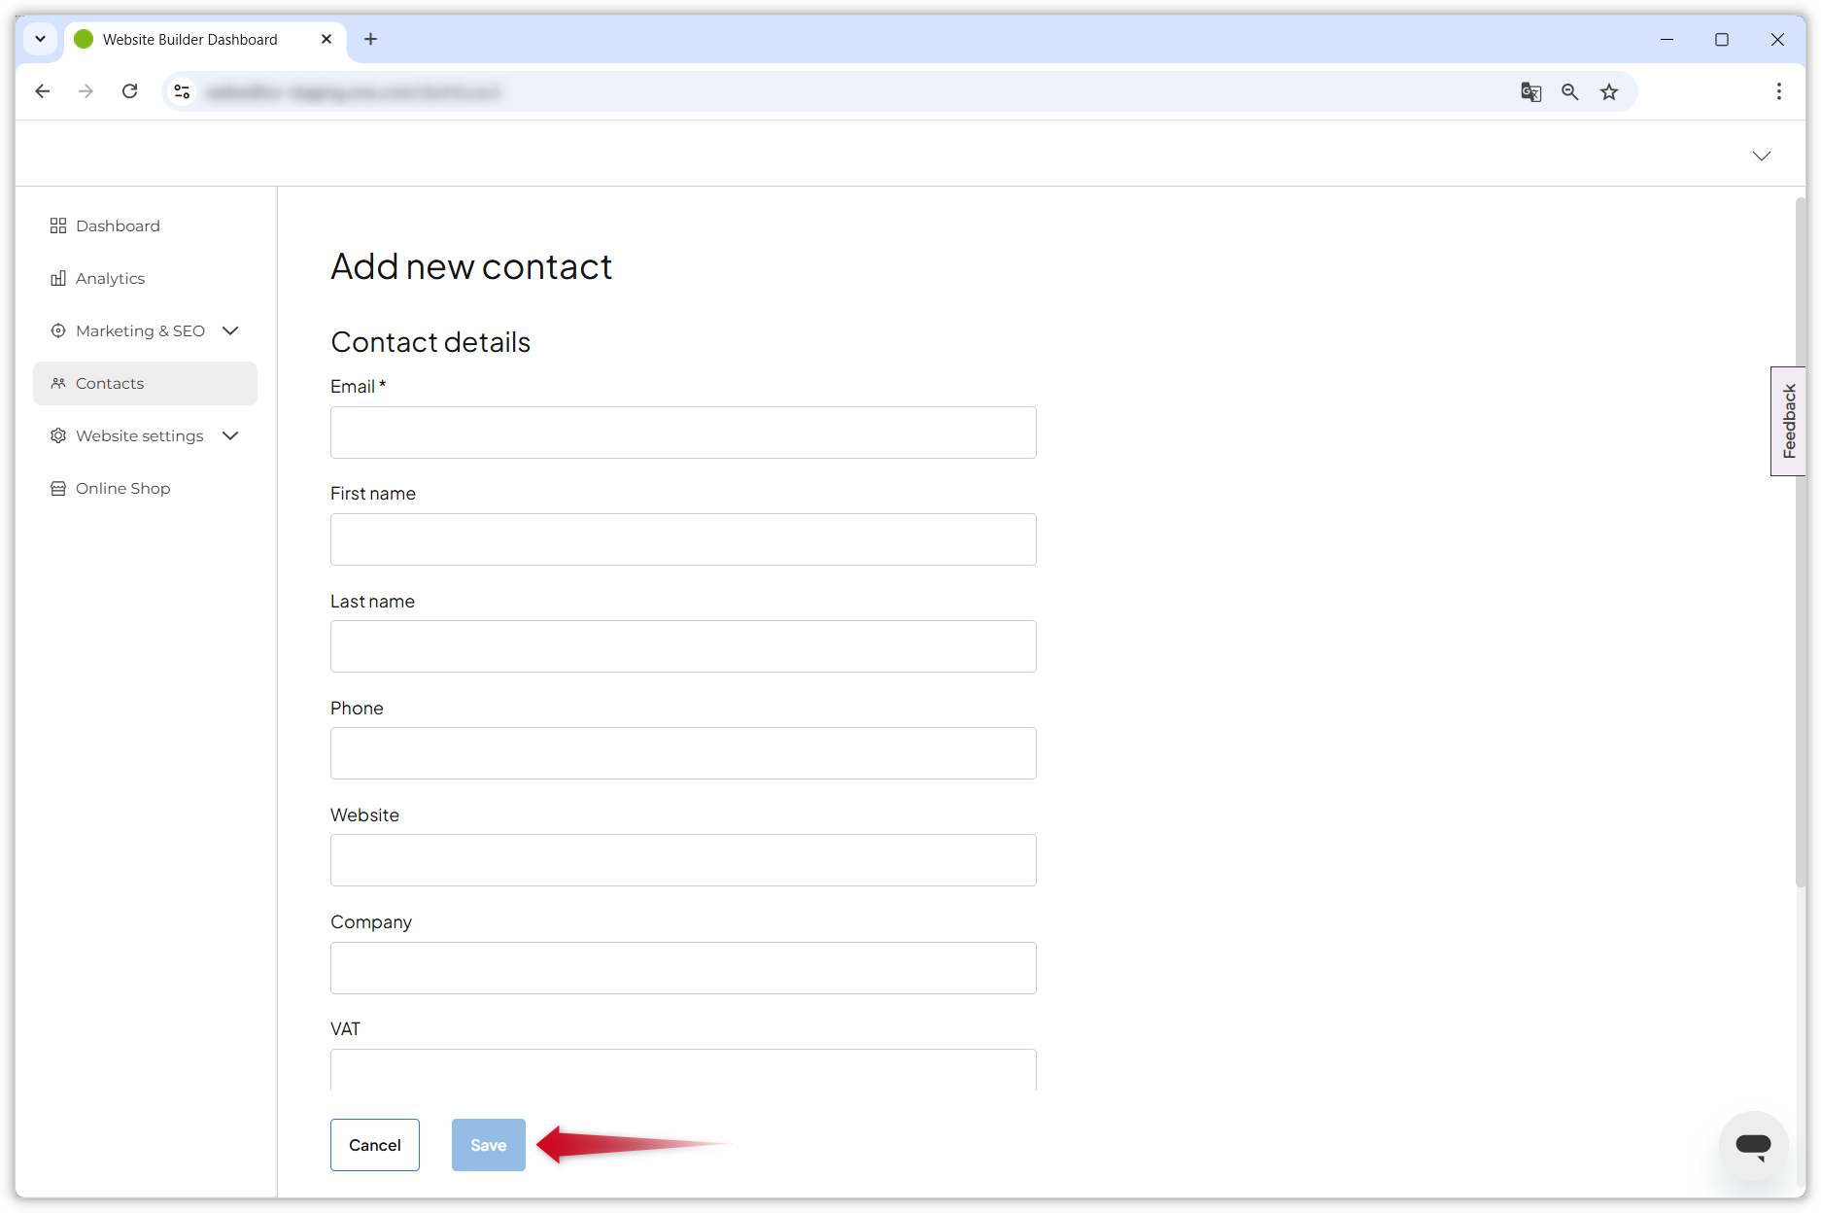This screenshot has width=1821, height=1213.
Task: Click the Email input field
Action: pyautogui.click(x=683, y=433)
